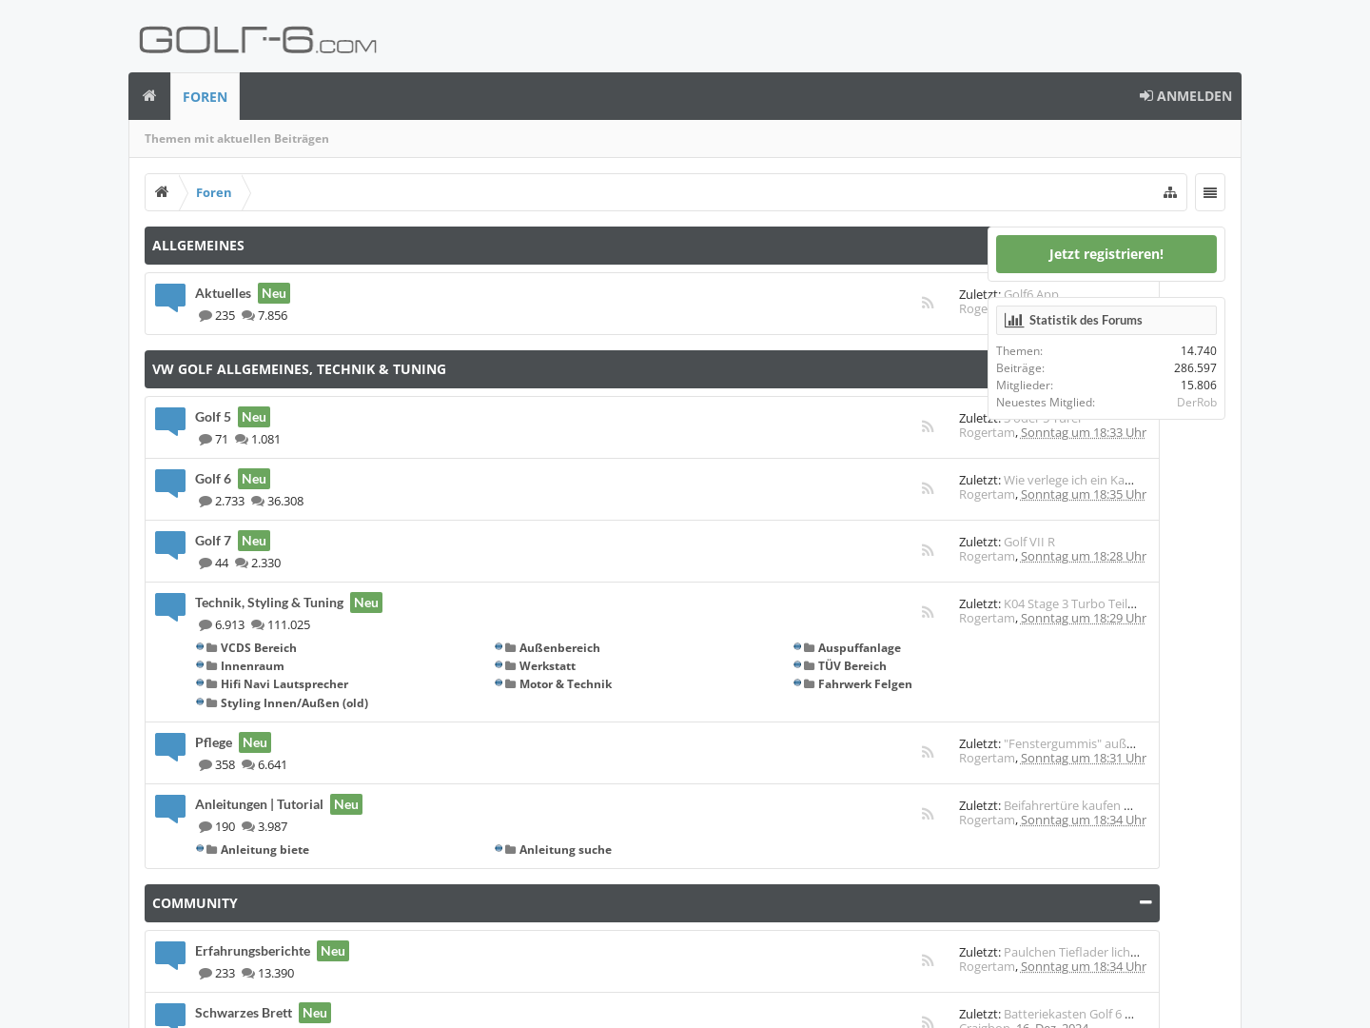Image resolution: width=1370 pixels, height=1028 pixels.
Task: Click the home icon in the navigation bar
Action: click(149, 96)
